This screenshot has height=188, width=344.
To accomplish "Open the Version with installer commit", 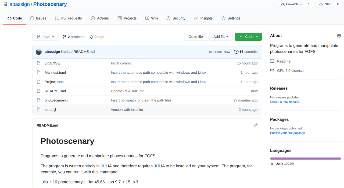I will [x=127, y=110].
